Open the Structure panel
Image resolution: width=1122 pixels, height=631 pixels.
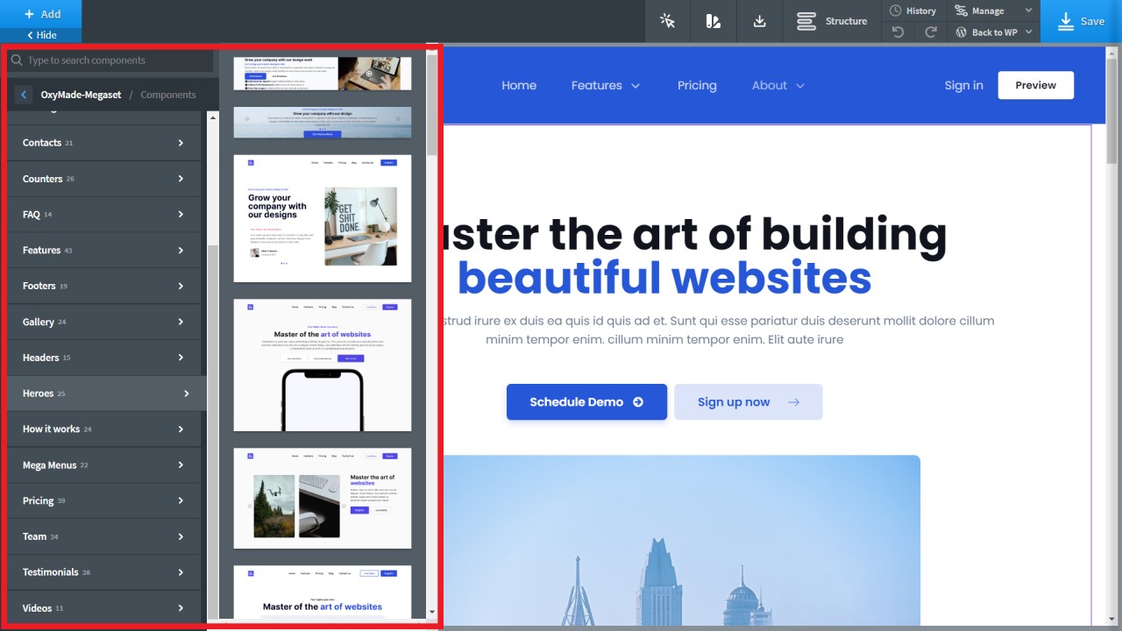832,21
